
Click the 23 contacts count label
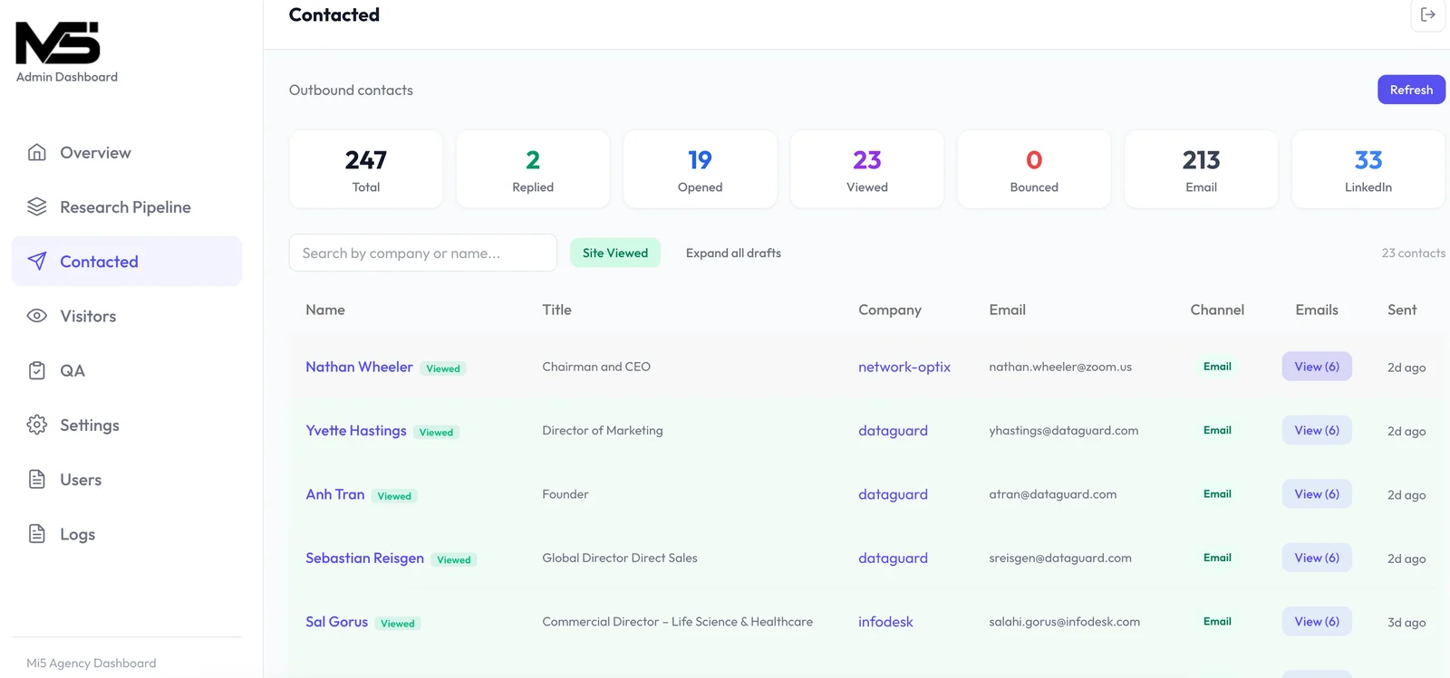click(x=1413, y=253)
